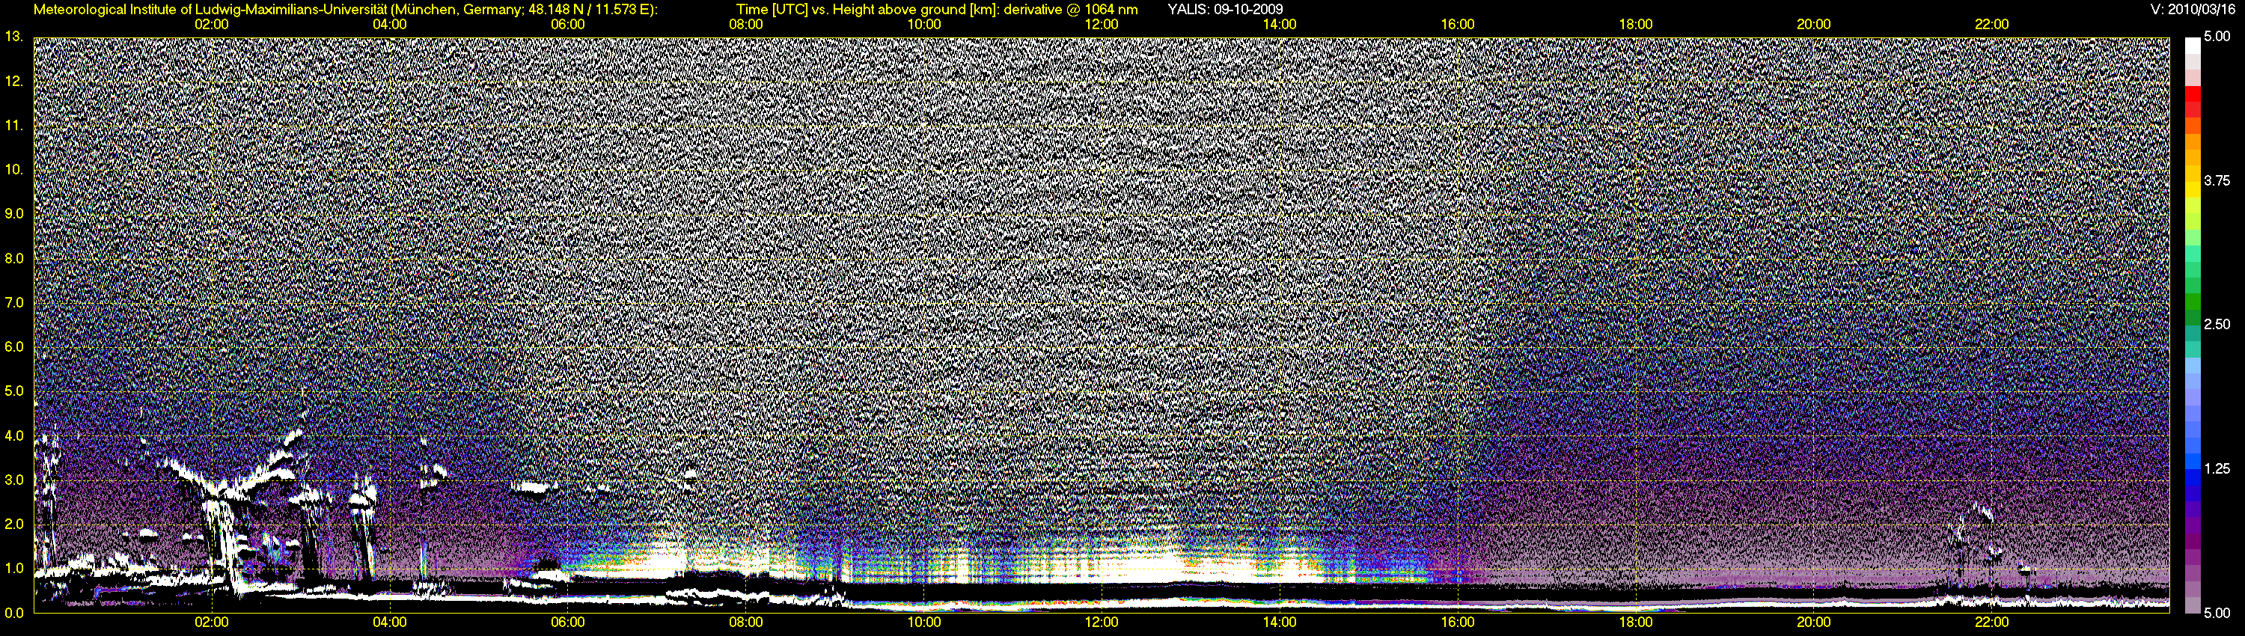
Task: Click the 10:00 label on the top time axis
Action: (x=923, y=25)
